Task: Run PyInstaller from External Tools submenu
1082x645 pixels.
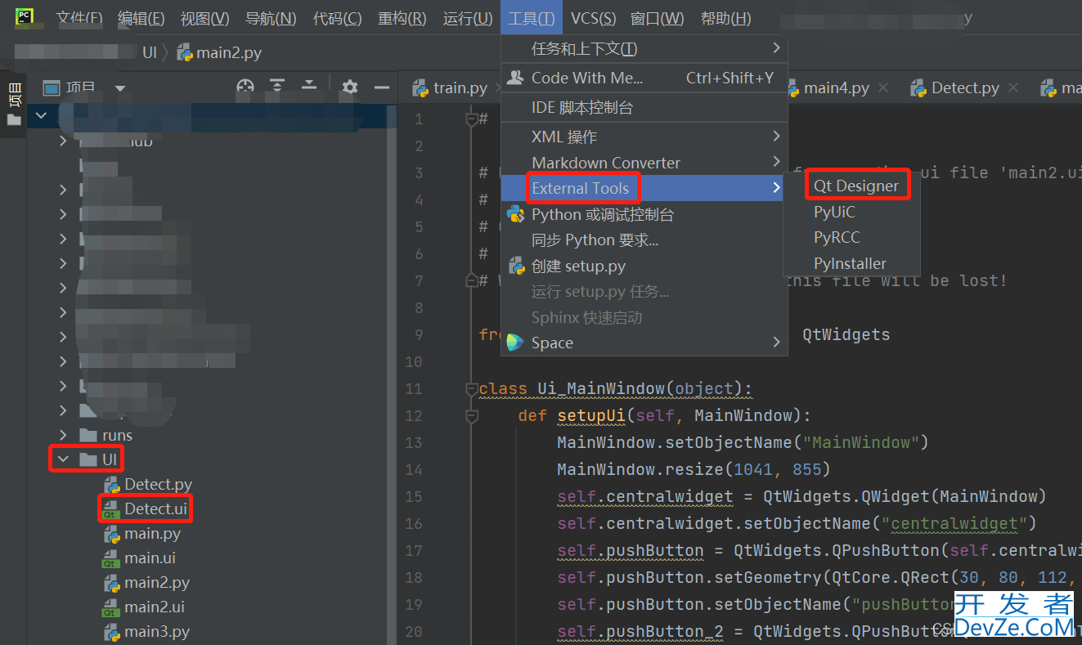Action: pos(852,263)
